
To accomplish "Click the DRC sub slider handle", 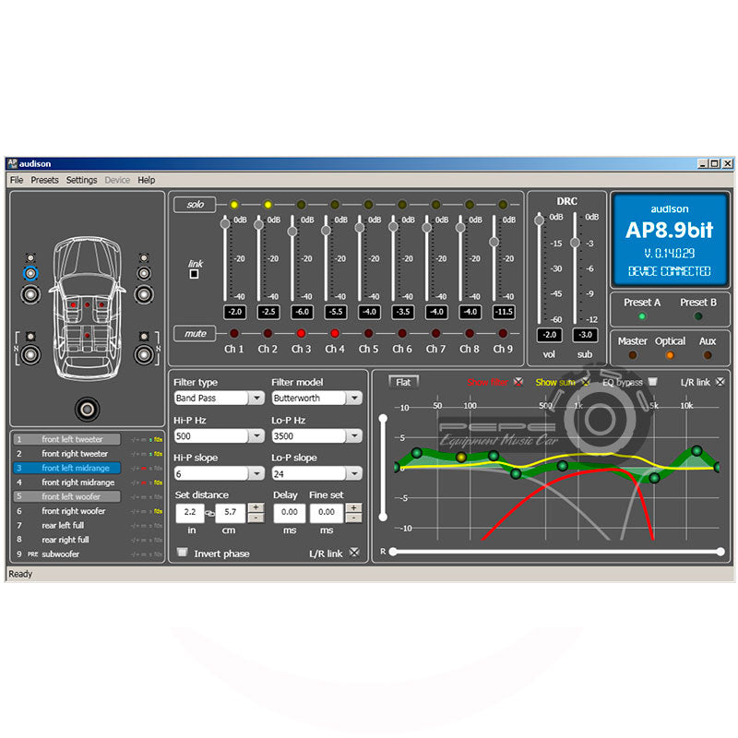I will [x=575, y=243].
